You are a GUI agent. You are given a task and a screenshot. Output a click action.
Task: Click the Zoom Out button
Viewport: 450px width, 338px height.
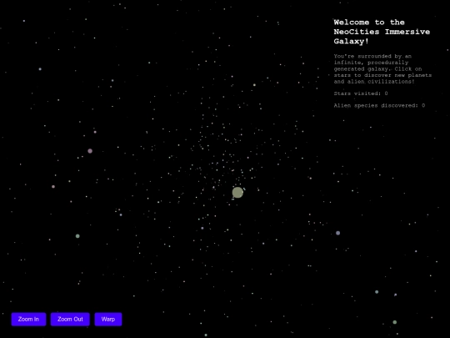pos(70,320)
